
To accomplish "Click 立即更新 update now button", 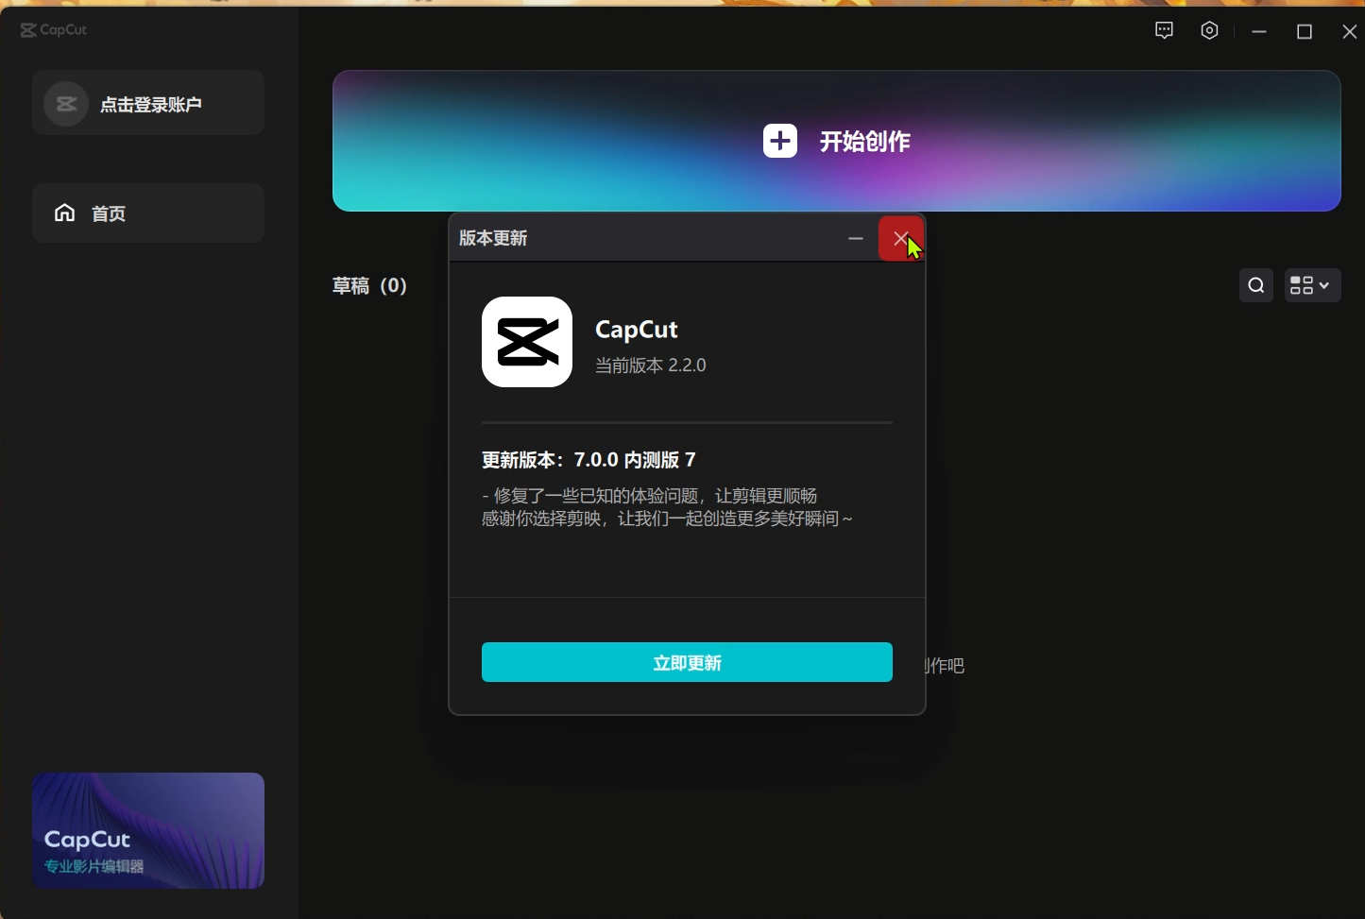I will (687, 662).
